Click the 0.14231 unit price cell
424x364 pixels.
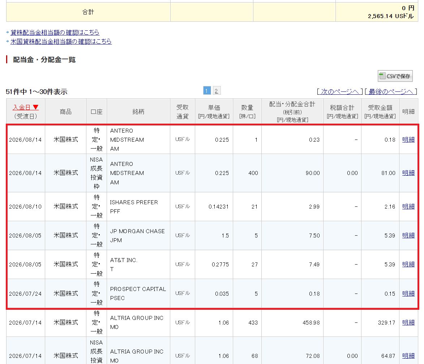point(214,207)
